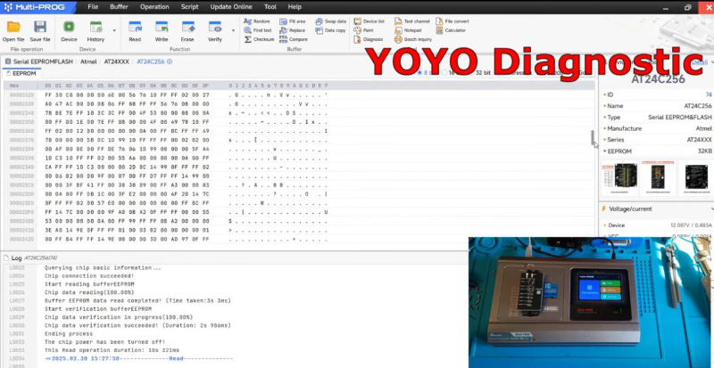Open the Replace buffer tool

point(293,30)
